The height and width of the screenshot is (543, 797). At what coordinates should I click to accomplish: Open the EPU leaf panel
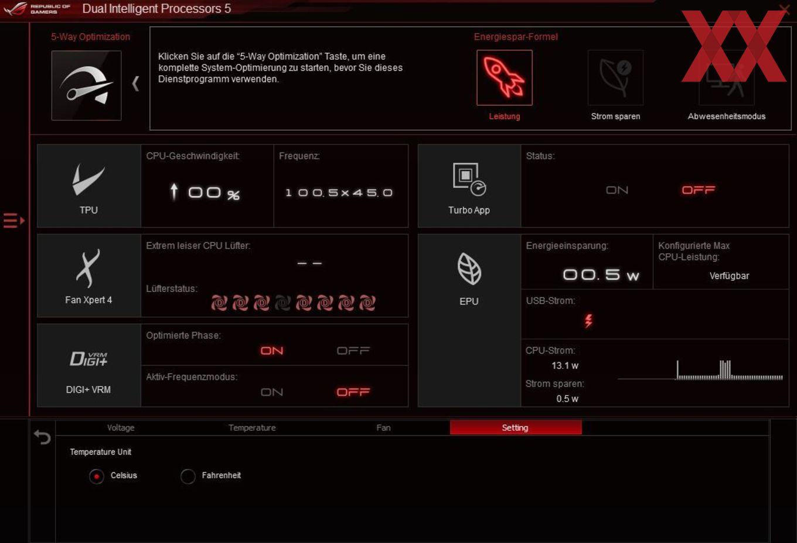click(x=469, y=321)
